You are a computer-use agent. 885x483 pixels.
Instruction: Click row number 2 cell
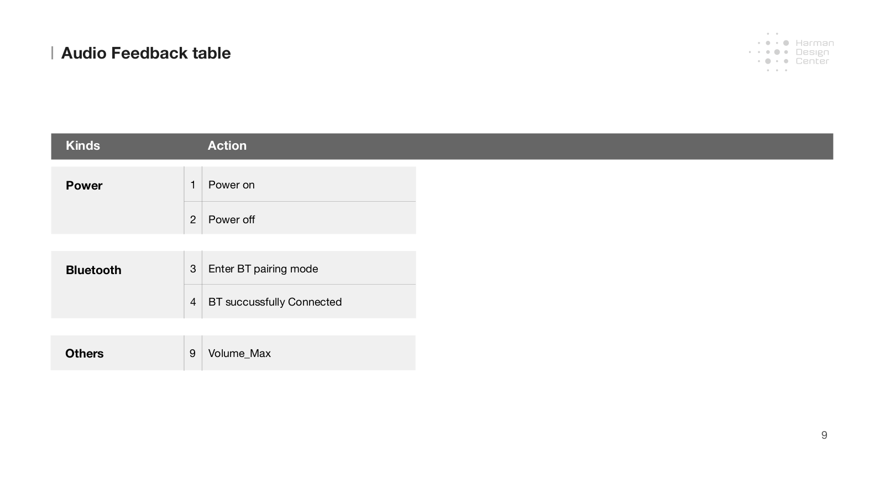point(193,219)
